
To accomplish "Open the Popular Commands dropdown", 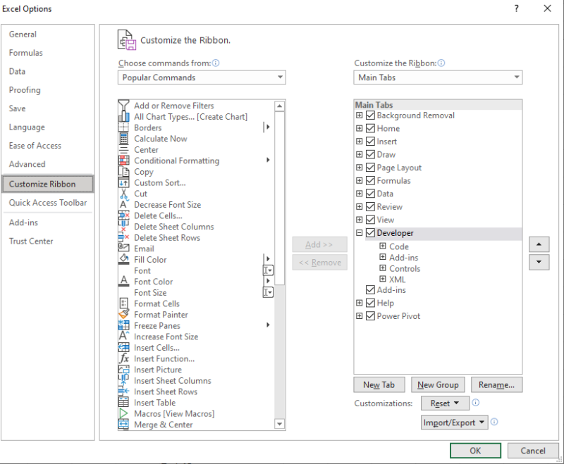I will tap(281, 77).
